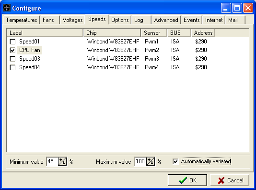Image resolution: width=256 pixels, height=190 pixels.
Task: Click the Minimum value spinner arrows
Action: (x=62, y=161)
